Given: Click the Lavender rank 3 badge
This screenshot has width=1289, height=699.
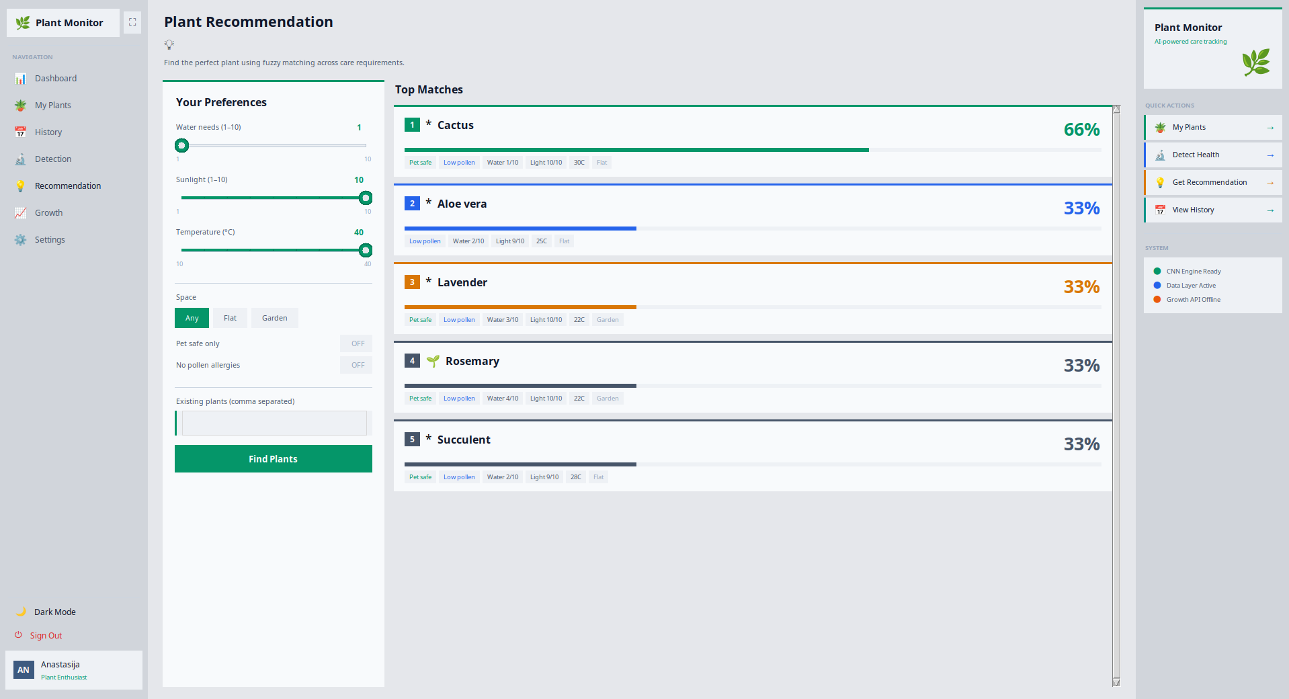Looking at the screenshot, I should point(412,282).
